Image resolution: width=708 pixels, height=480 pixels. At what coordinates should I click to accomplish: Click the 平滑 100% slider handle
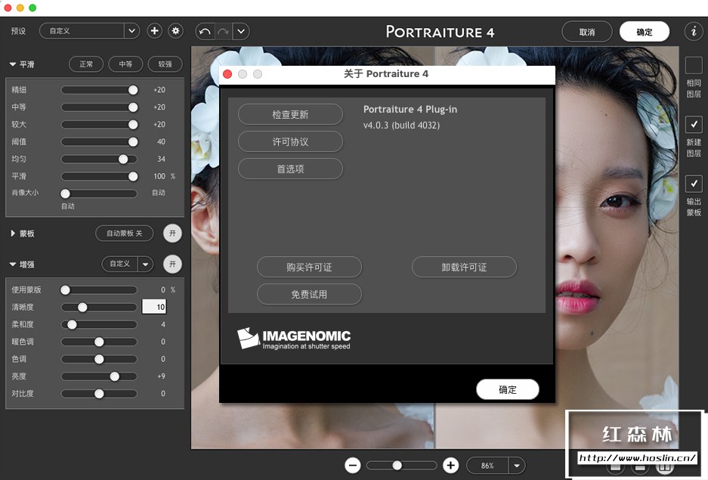(x=133, y=176)
